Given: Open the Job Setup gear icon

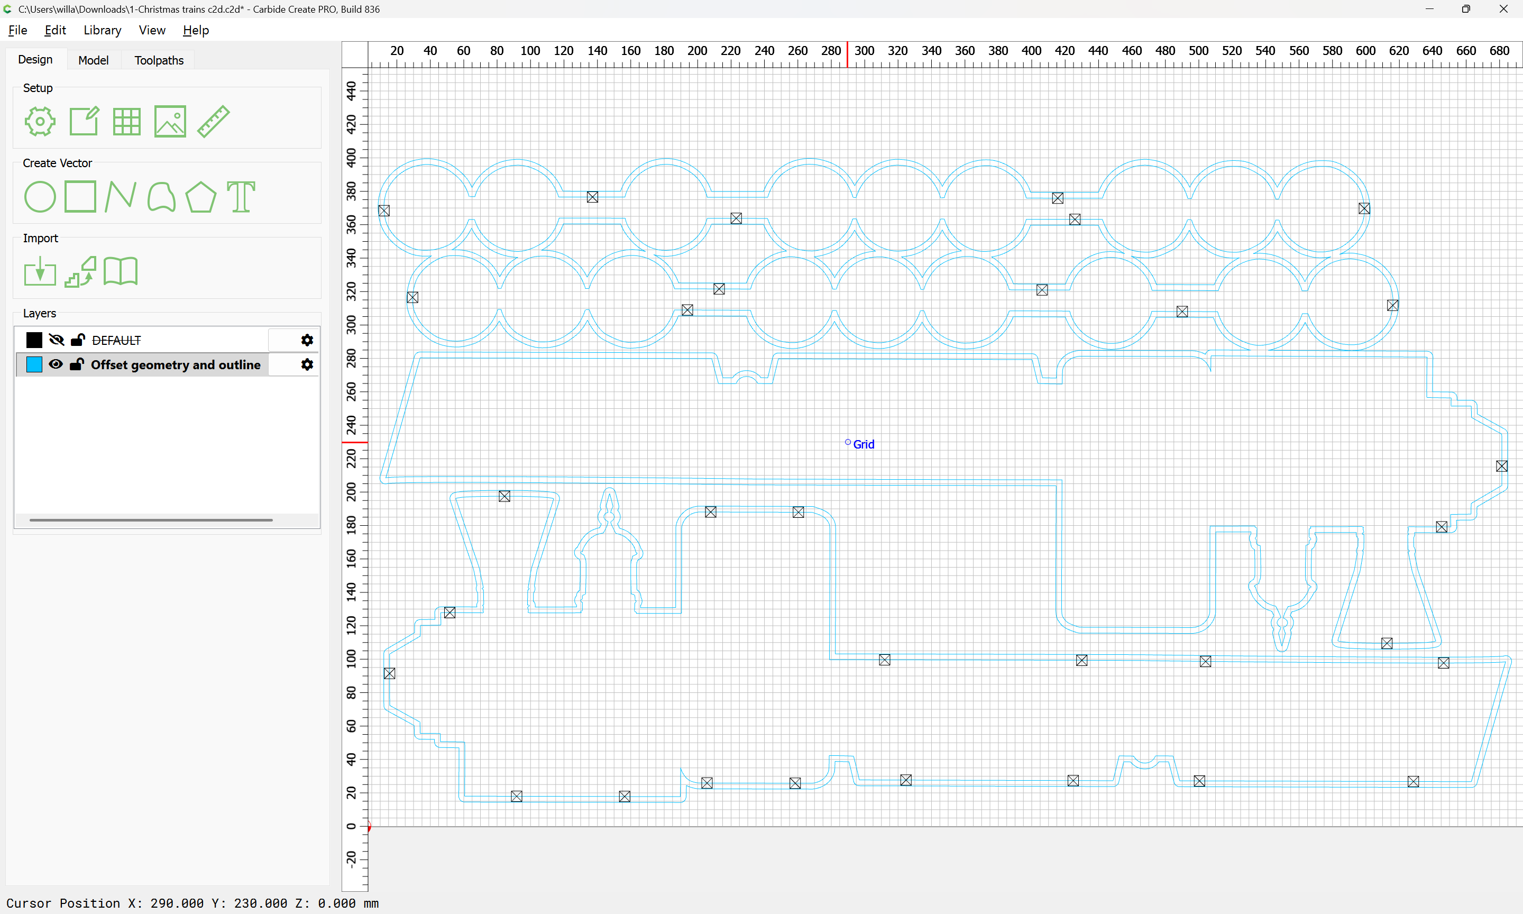Looking at the screenshot, I should (40, 121).
